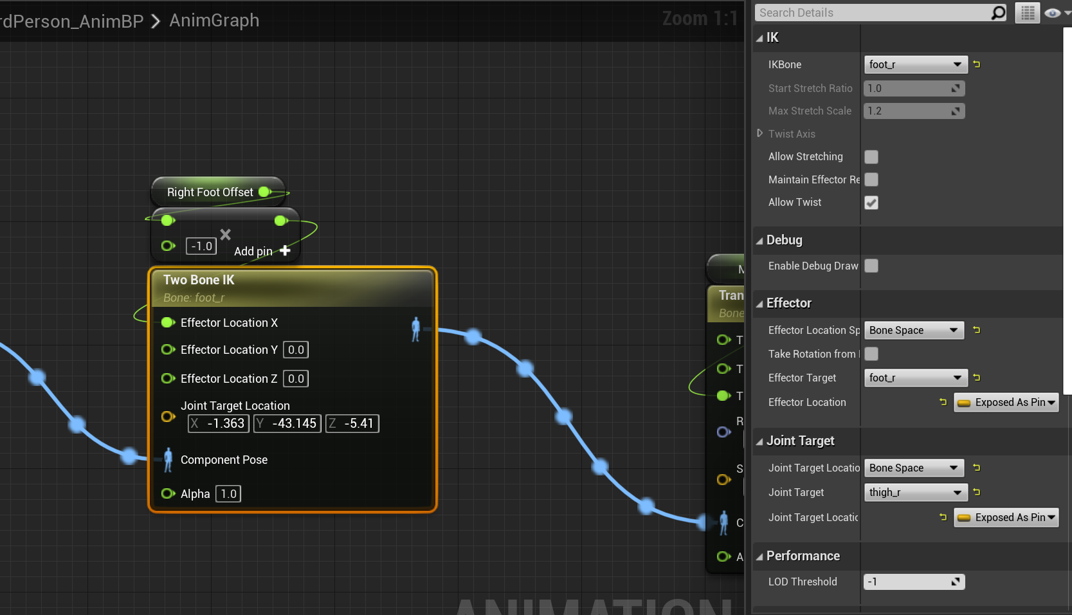Reset Joint Target Location Space arrow
Screen dimensions: 1072x615
tap(977, 468)
